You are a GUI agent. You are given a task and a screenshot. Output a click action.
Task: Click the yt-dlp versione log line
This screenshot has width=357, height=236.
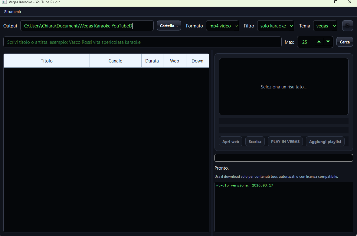point(244,185)
